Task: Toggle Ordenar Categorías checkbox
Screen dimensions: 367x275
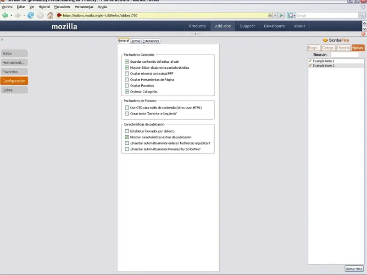Action: (127, 92)
